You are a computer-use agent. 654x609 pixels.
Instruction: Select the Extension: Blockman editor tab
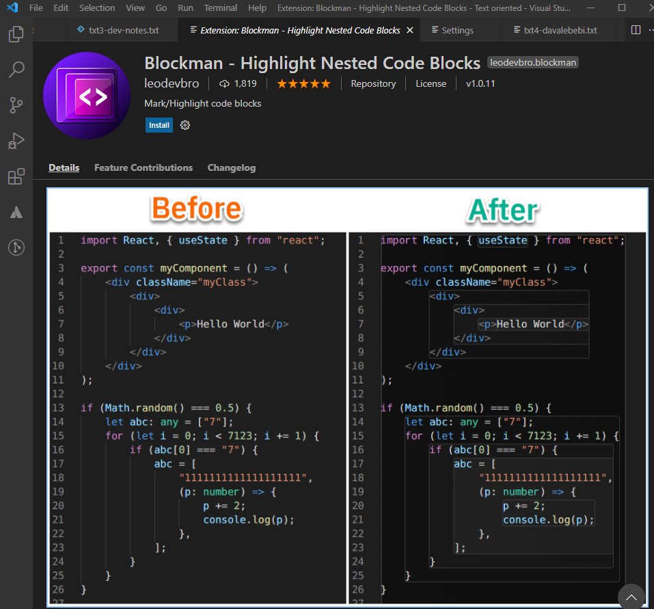tap(299, 30)
